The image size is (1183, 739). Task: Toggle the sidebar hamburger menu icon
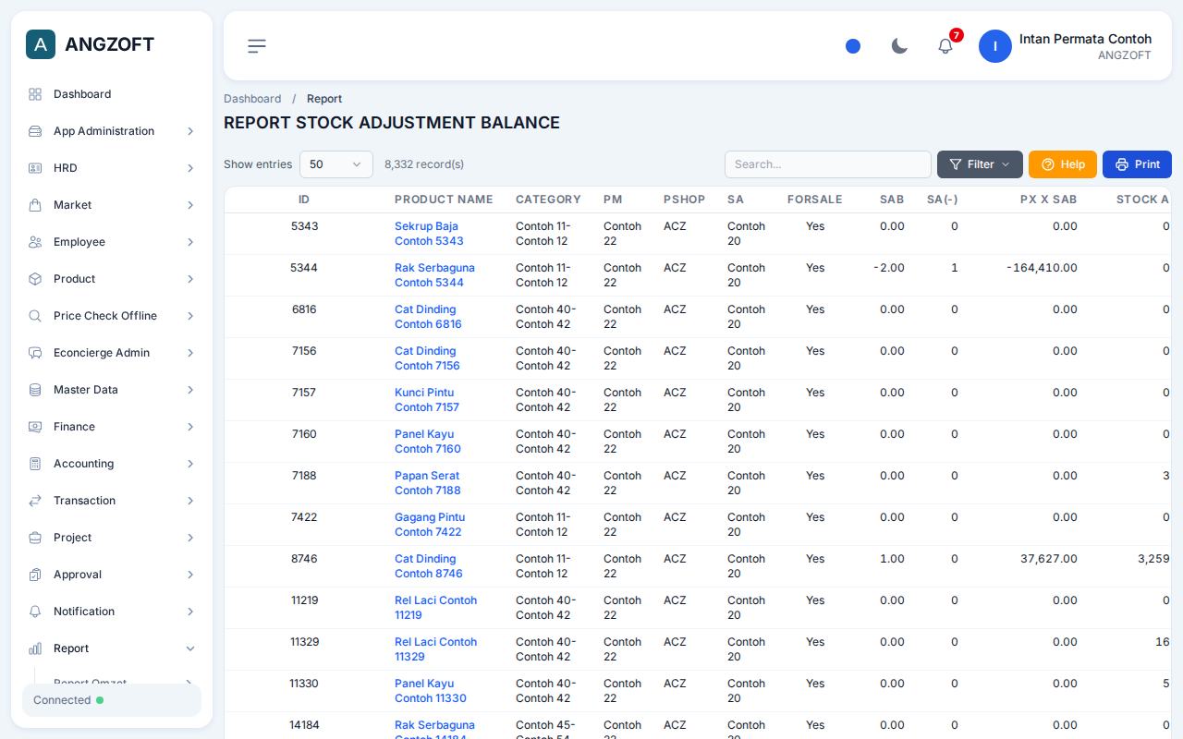click(257, 46)
